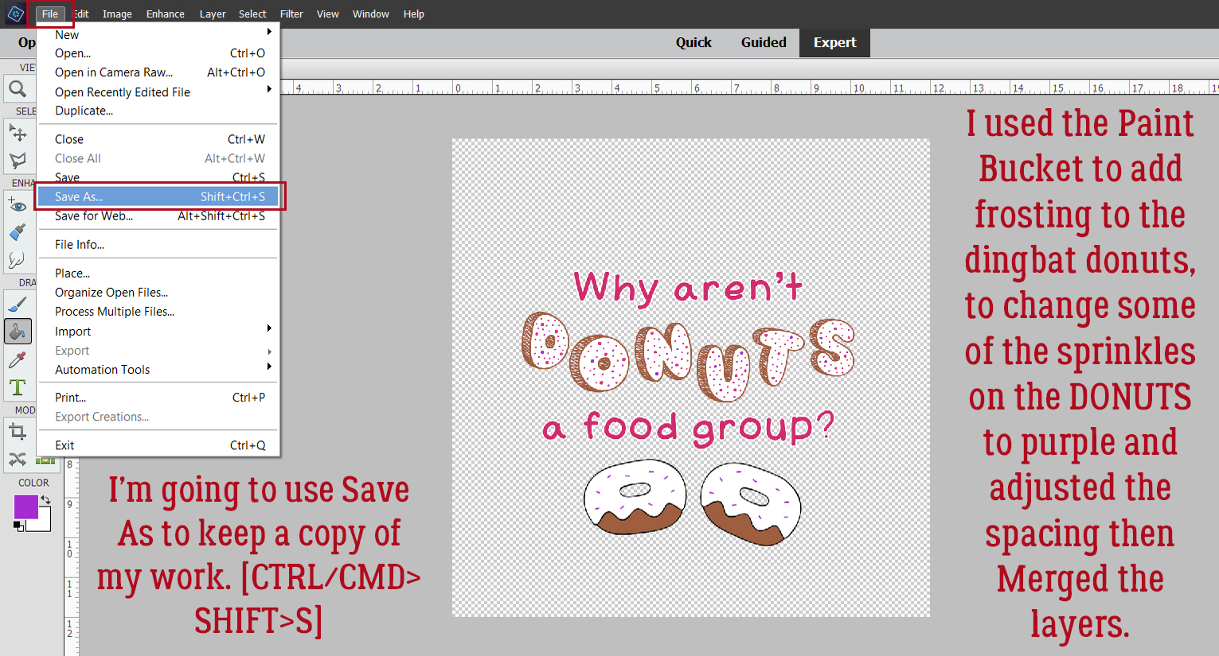Viewport: 1219px width, 656px height.
Task: Choose Organize Open Files... menu item
Action: point(158,292)
